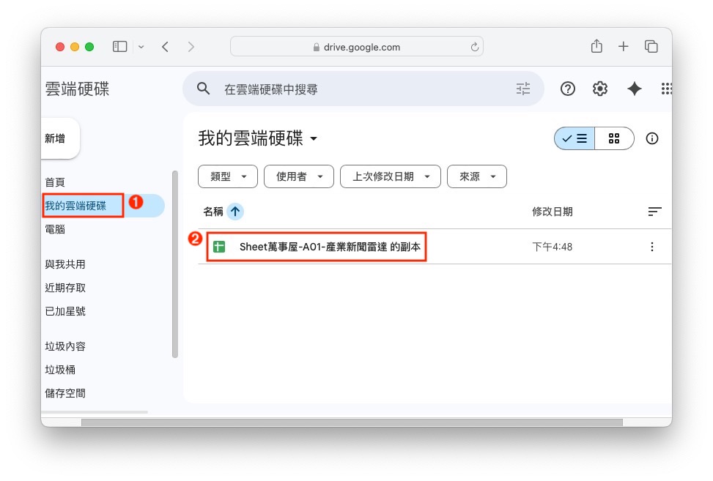The image size is (713, 481).
Task: Open Safari share menu
Action: click(596, 46)
